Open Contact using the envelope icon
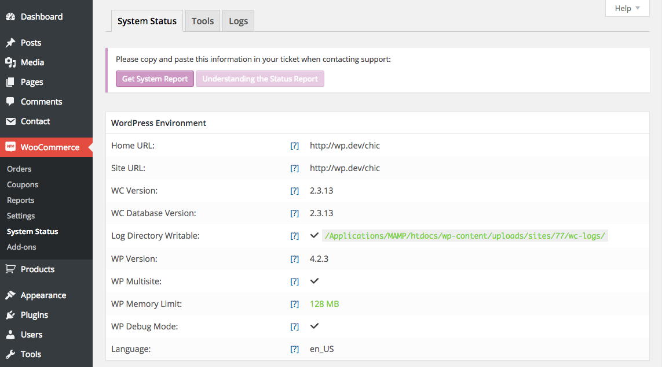Viewport: 662px width, 367px height. coord(10,121)
